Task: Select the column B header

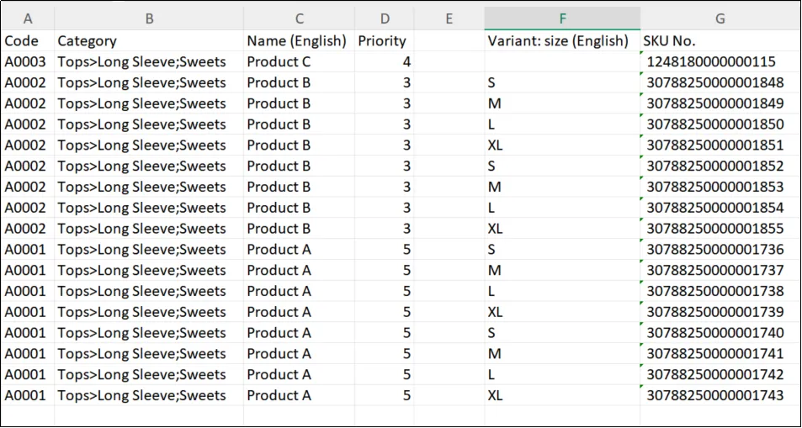Action: point(149,18)
